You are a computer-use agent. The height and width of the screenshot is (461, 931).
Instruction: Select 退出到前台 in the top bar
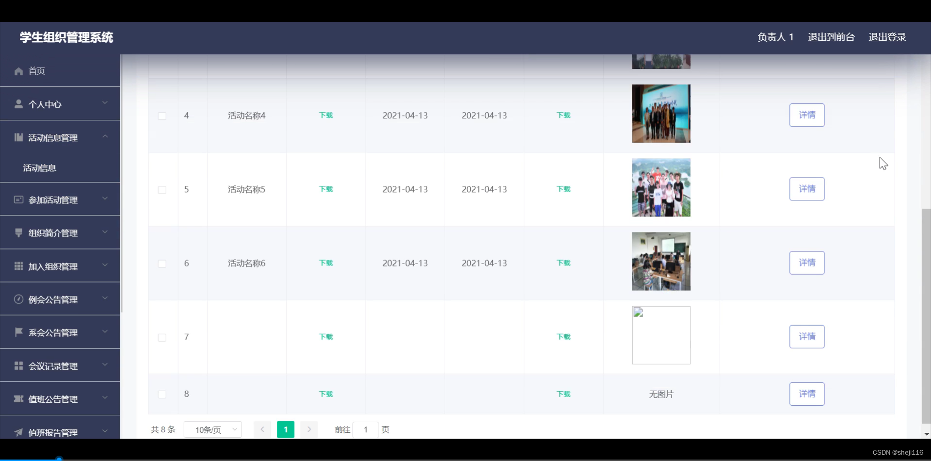(830, 37)
